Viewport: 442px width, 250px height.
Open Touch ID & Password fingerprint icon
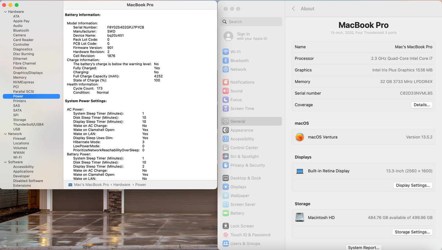(x=226, y=235)
